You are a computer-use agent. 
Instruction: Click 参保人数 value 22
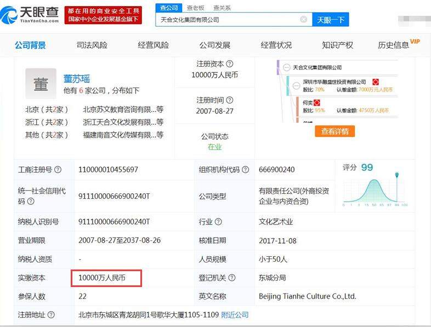click(x=82, y=296)
